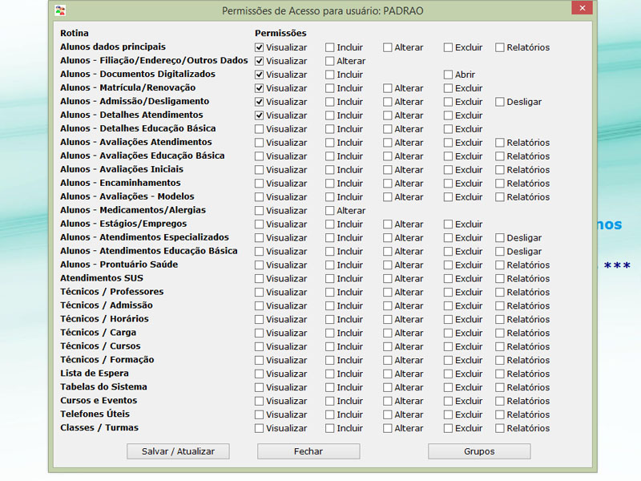Check Excluir for Alunos - Detalhes Educação Básica
The height and width of the screenshot is (481, 641).
pyautogui.click(x=449, y=129)
